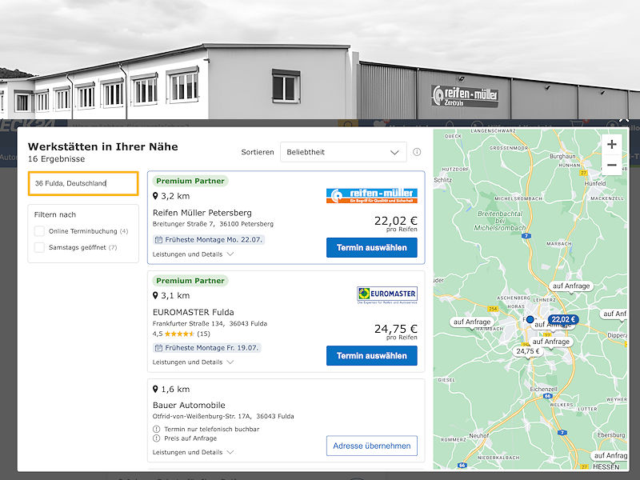Click the location search field with Fulda
The width and height of the screenshot is (640, 480).
[x=83, y=183]
